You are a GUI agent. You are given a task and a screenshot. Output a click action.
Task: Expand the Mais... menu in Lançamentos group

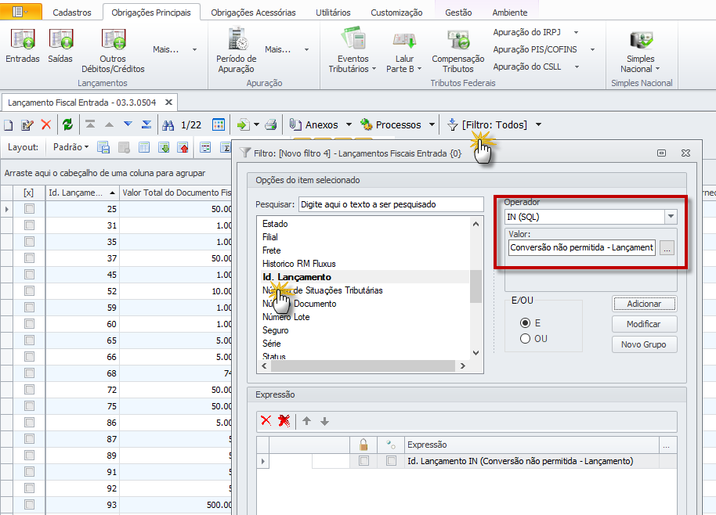click(175, 49)
